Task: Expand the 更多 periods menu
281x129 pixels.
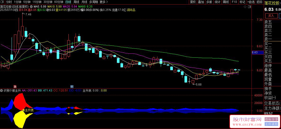Action: (x=104, y=2)
